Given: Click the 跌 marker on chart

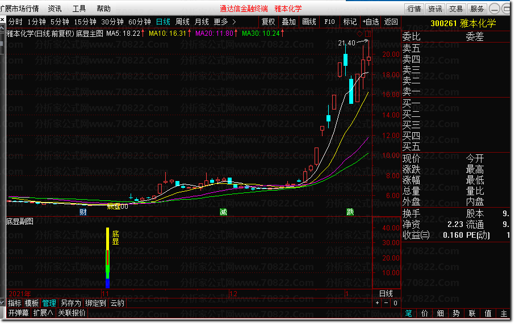Looking at the screenshot, I should [x=350, y=212].
